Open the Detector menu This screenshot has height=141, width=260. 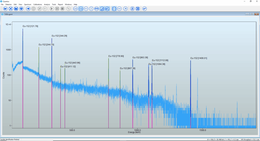(x=9, y=5)
